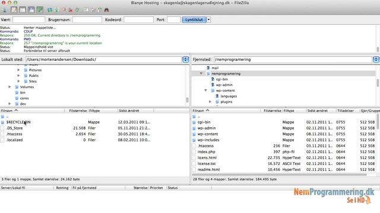This screenshot has height=213, width=380.
Task: Sort local files by Filtype column
Action: coord(103,111)
